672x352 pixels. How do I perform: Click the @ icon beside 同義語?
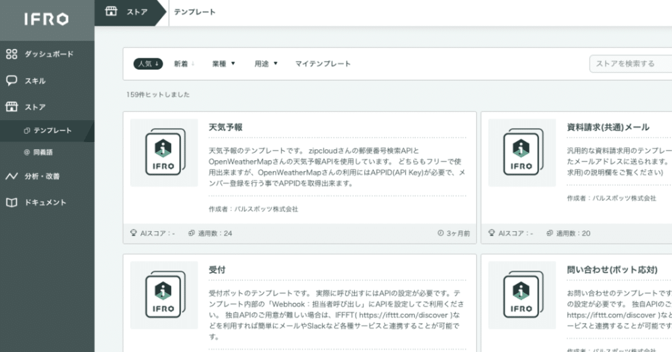[x=26, y=152]
